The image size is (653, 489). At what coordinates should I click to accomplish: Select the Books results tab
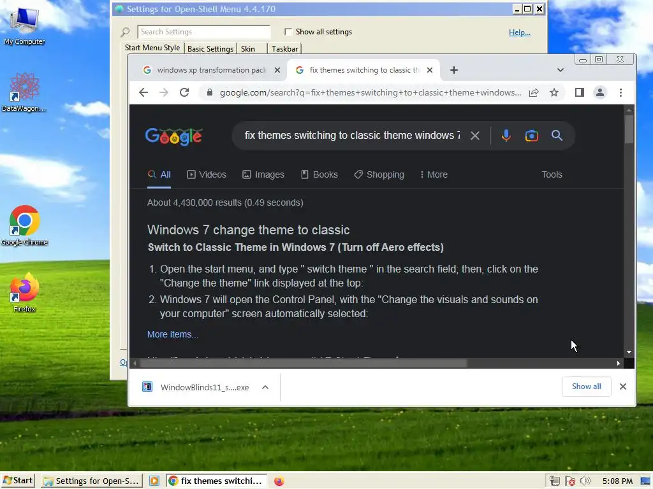coord(319,174)
